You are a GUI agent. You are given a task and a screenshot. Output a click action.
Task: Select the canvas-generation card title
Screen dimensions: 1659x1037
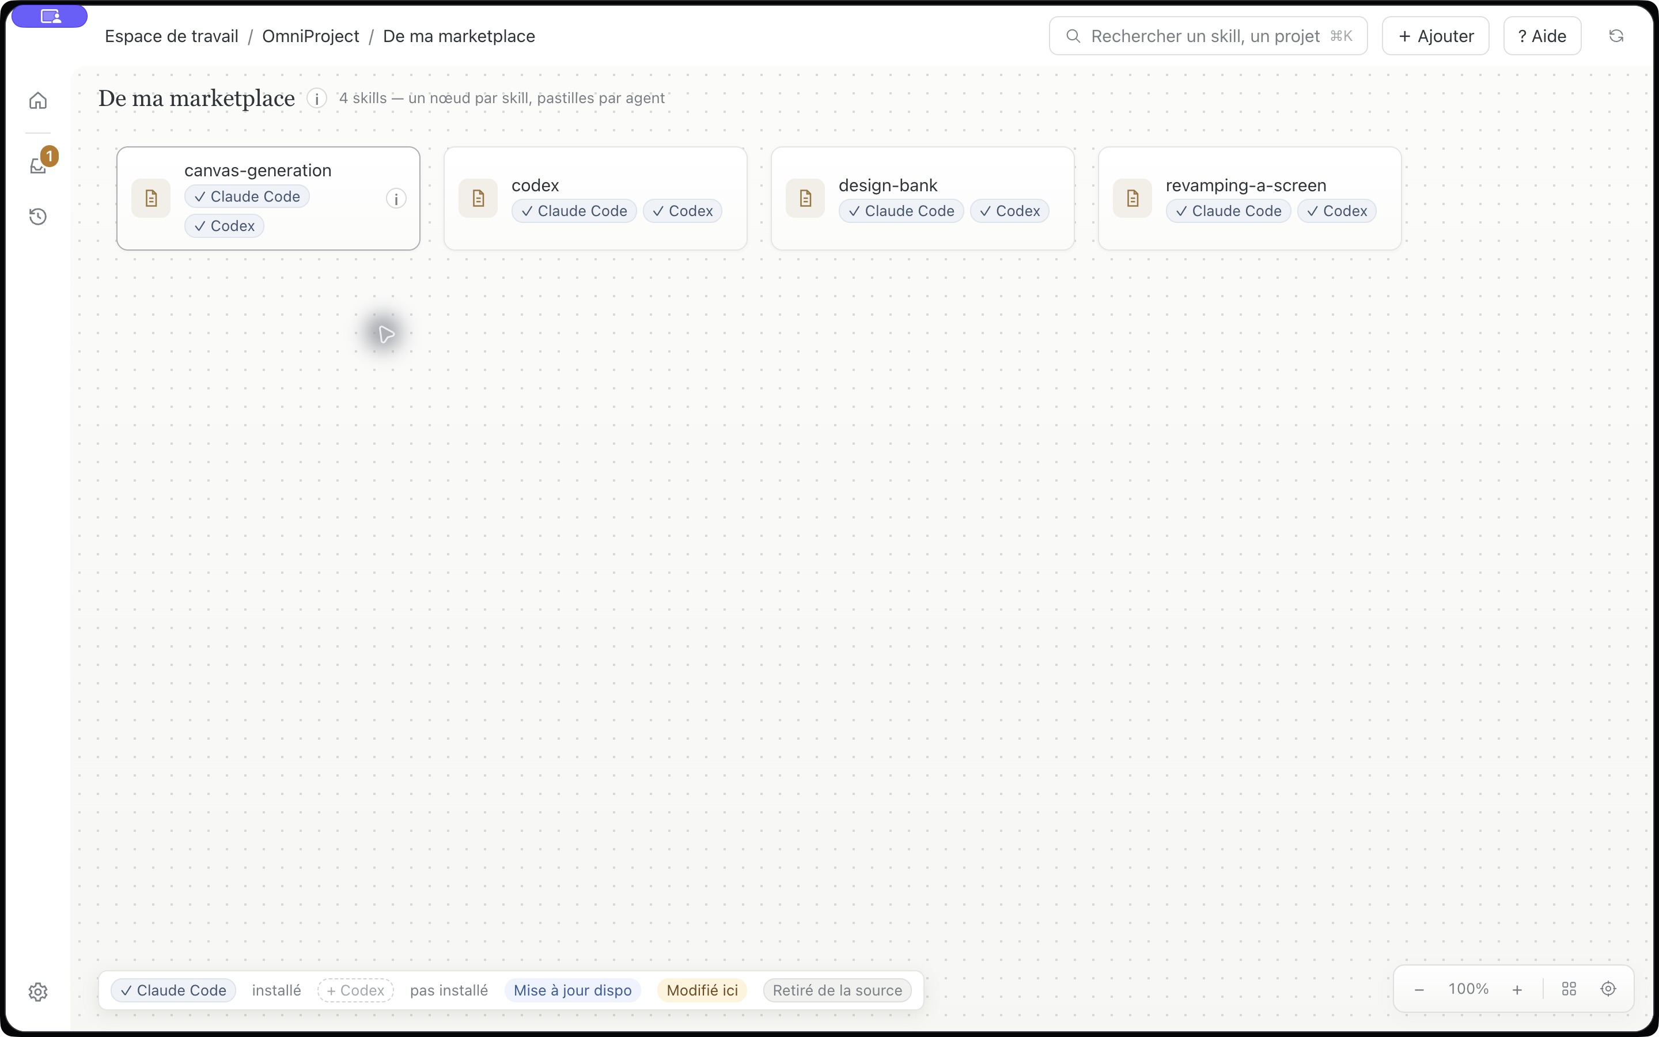point(257,170)
